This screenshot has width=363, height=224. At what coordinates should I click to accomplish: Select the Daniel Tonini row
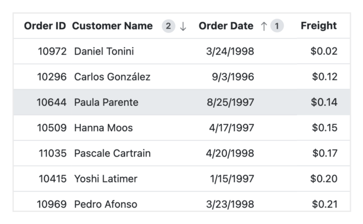(104, 52)
